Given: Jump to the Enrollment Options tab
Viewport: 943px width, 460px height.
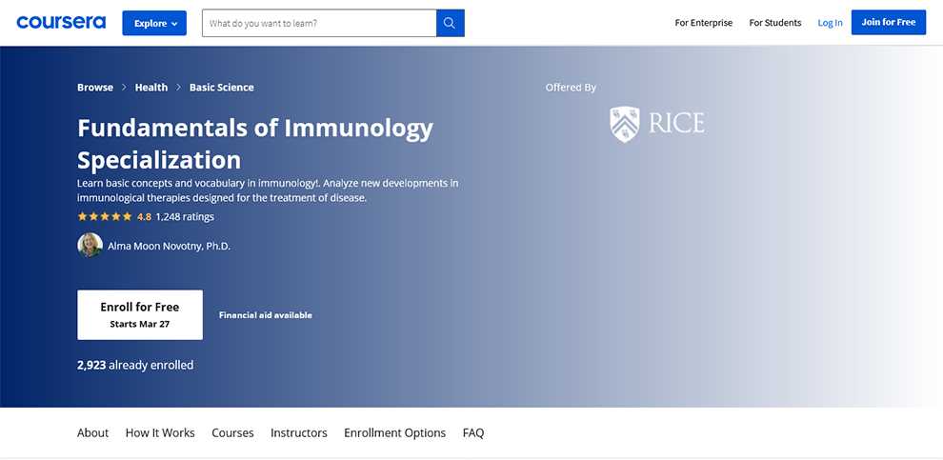Looking at the screenshot, I should pos(394,432).
